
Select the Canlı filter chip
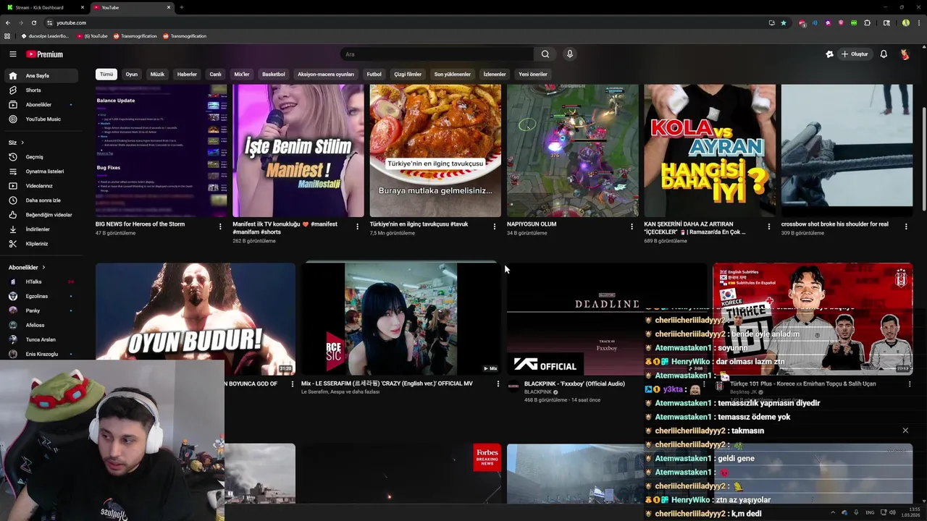216,75
